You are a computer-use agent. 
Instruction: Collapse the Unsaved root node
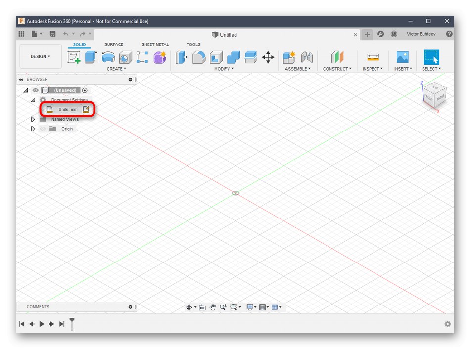click(26, 90)
